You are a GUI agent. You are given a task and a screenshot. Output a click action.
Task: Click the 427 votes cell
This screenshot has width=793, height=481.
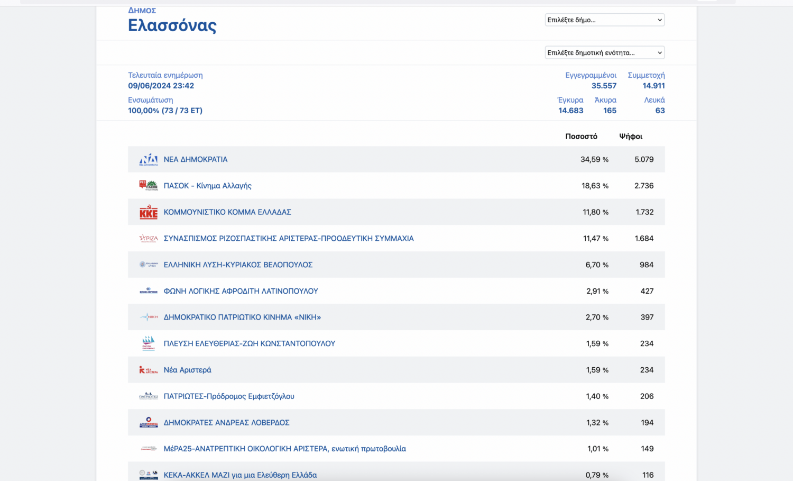point(647,291)
